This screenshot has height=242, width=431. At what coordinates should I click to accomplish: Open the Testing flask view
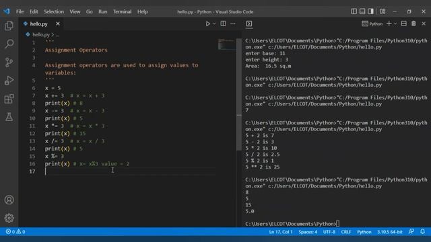point(9,117)
